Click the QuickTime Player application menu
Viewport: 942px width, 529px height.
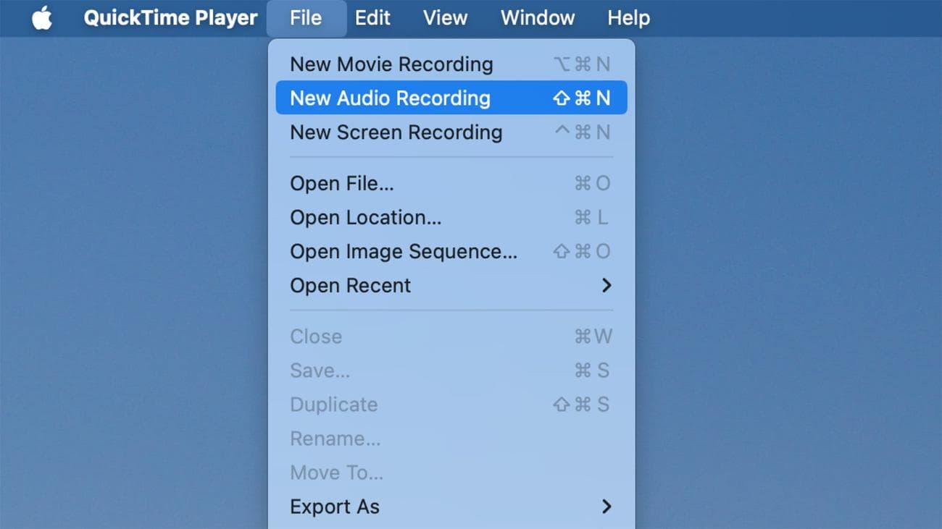pos(170,18)
